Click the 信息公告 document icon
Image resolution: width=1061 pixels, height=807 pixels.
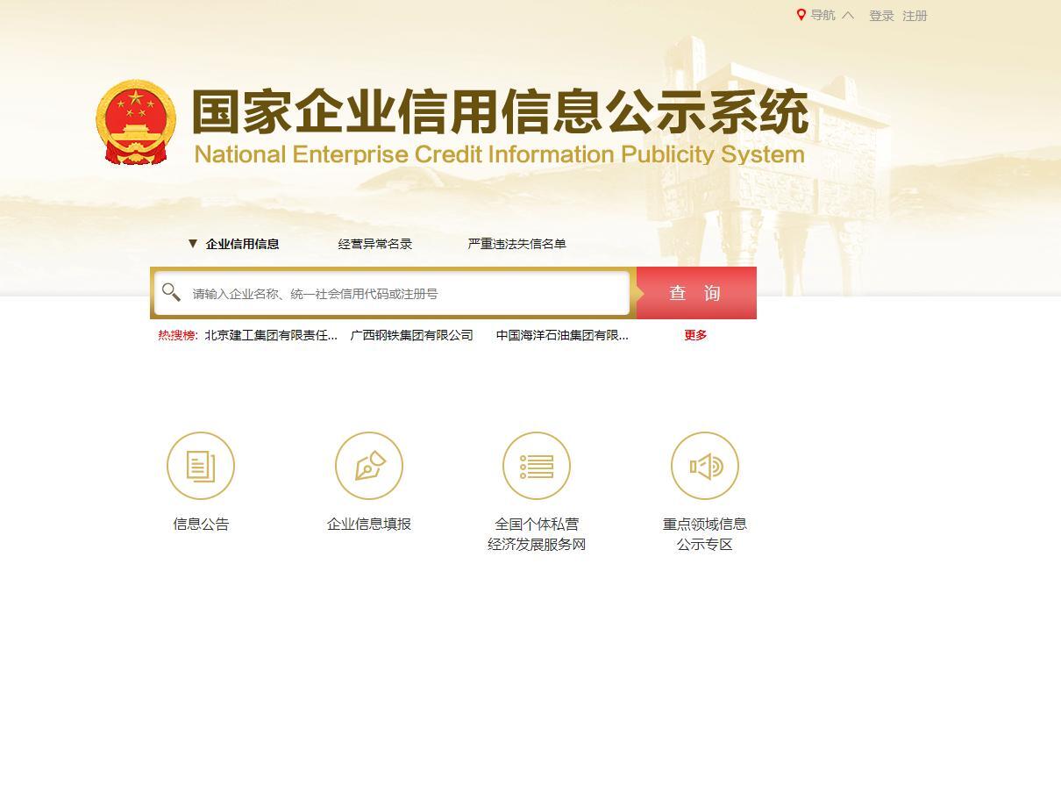coord(201,466)
